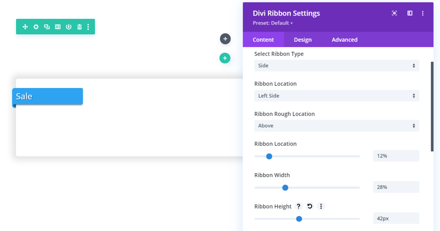Viewport: 440px width, 231px height.
Task: Click the move section icon
Action: [25, 27]
